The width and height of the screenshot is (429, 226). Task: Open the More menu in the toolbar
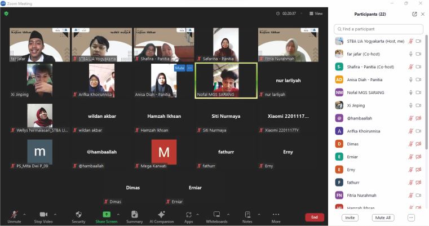coord(276,216)
